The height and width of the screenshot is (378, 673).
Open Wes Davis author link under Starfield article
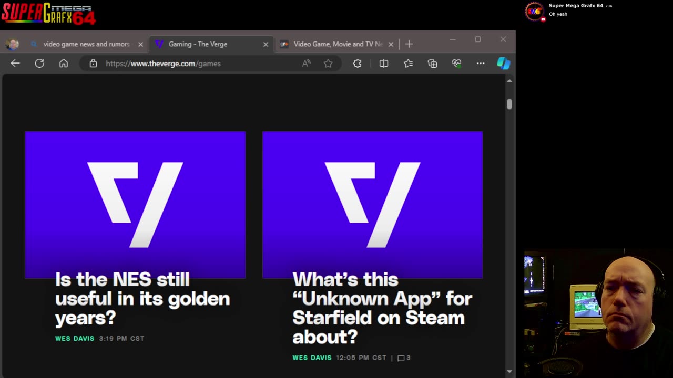pos(312,358)
